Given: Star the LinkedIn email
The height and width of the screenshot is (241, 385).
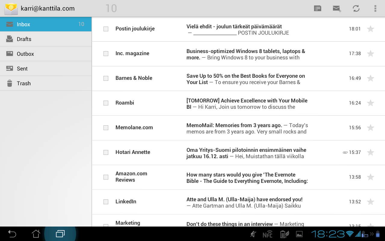Looking at the screenshot, I should (371, 202).
